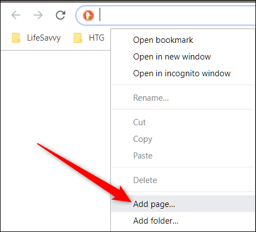This screenshot has height=232, width=256.
Task: Click Cut in the context menu
Action: pos(183,122)
